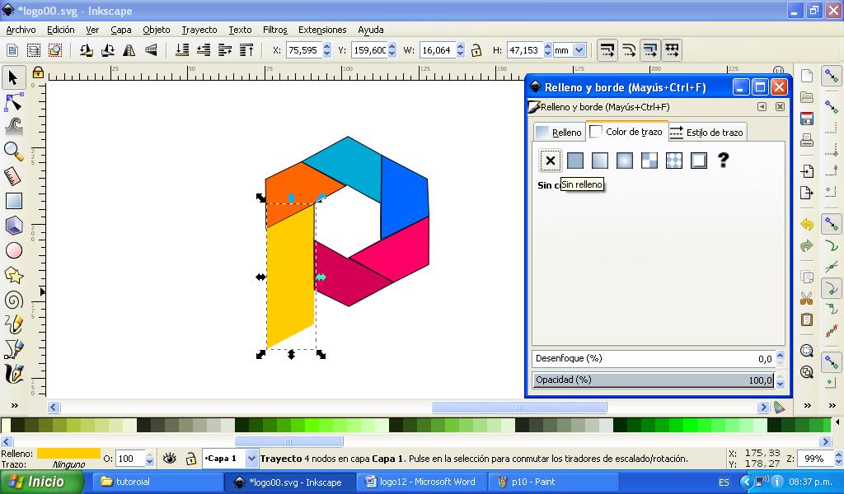Viewport: 844px width, 494px height.
Task: Click the Opacidad (%) slider bar
Action: [654, 380]
